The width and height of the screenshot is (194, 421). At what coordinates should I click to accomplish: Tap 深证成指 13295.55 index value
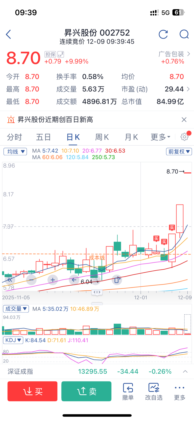(92, 371)
